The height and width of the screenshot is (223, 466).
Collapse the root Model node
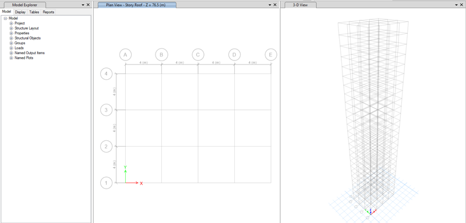click(5, 19)
